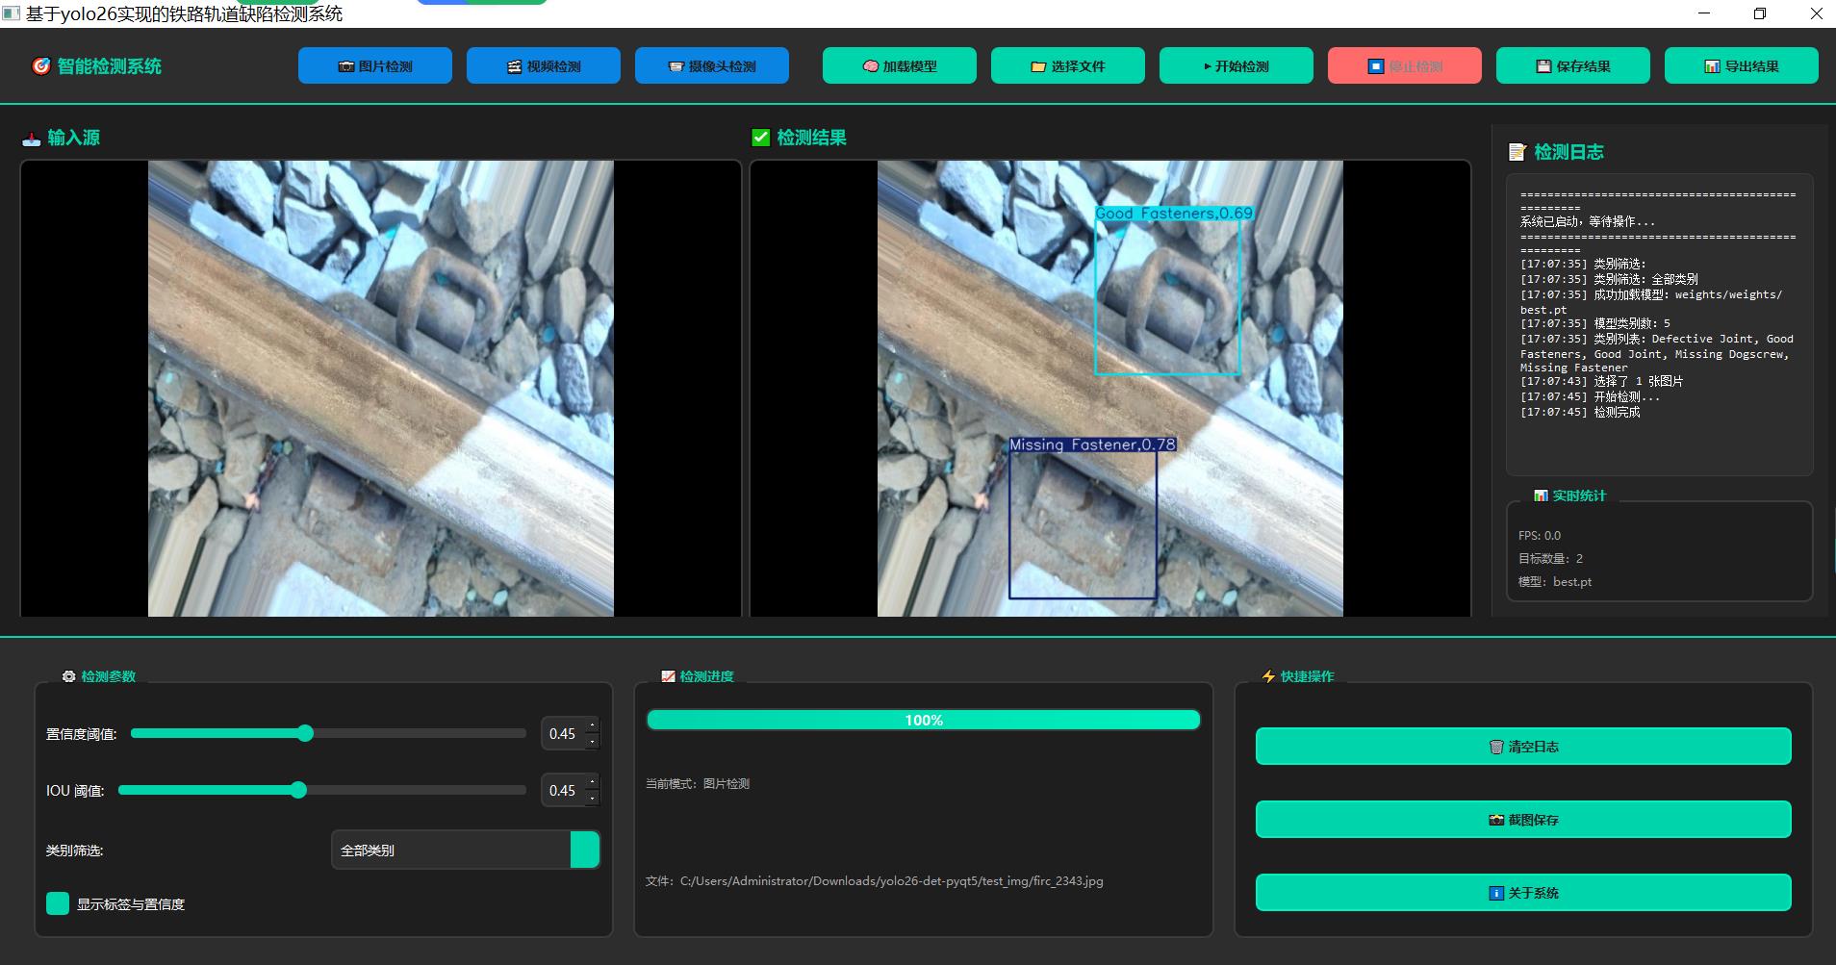Activate 摄像头检测 webcam mode
Image resolution: width=1836 pixels, height=965 pixels.
pos(712,65)
